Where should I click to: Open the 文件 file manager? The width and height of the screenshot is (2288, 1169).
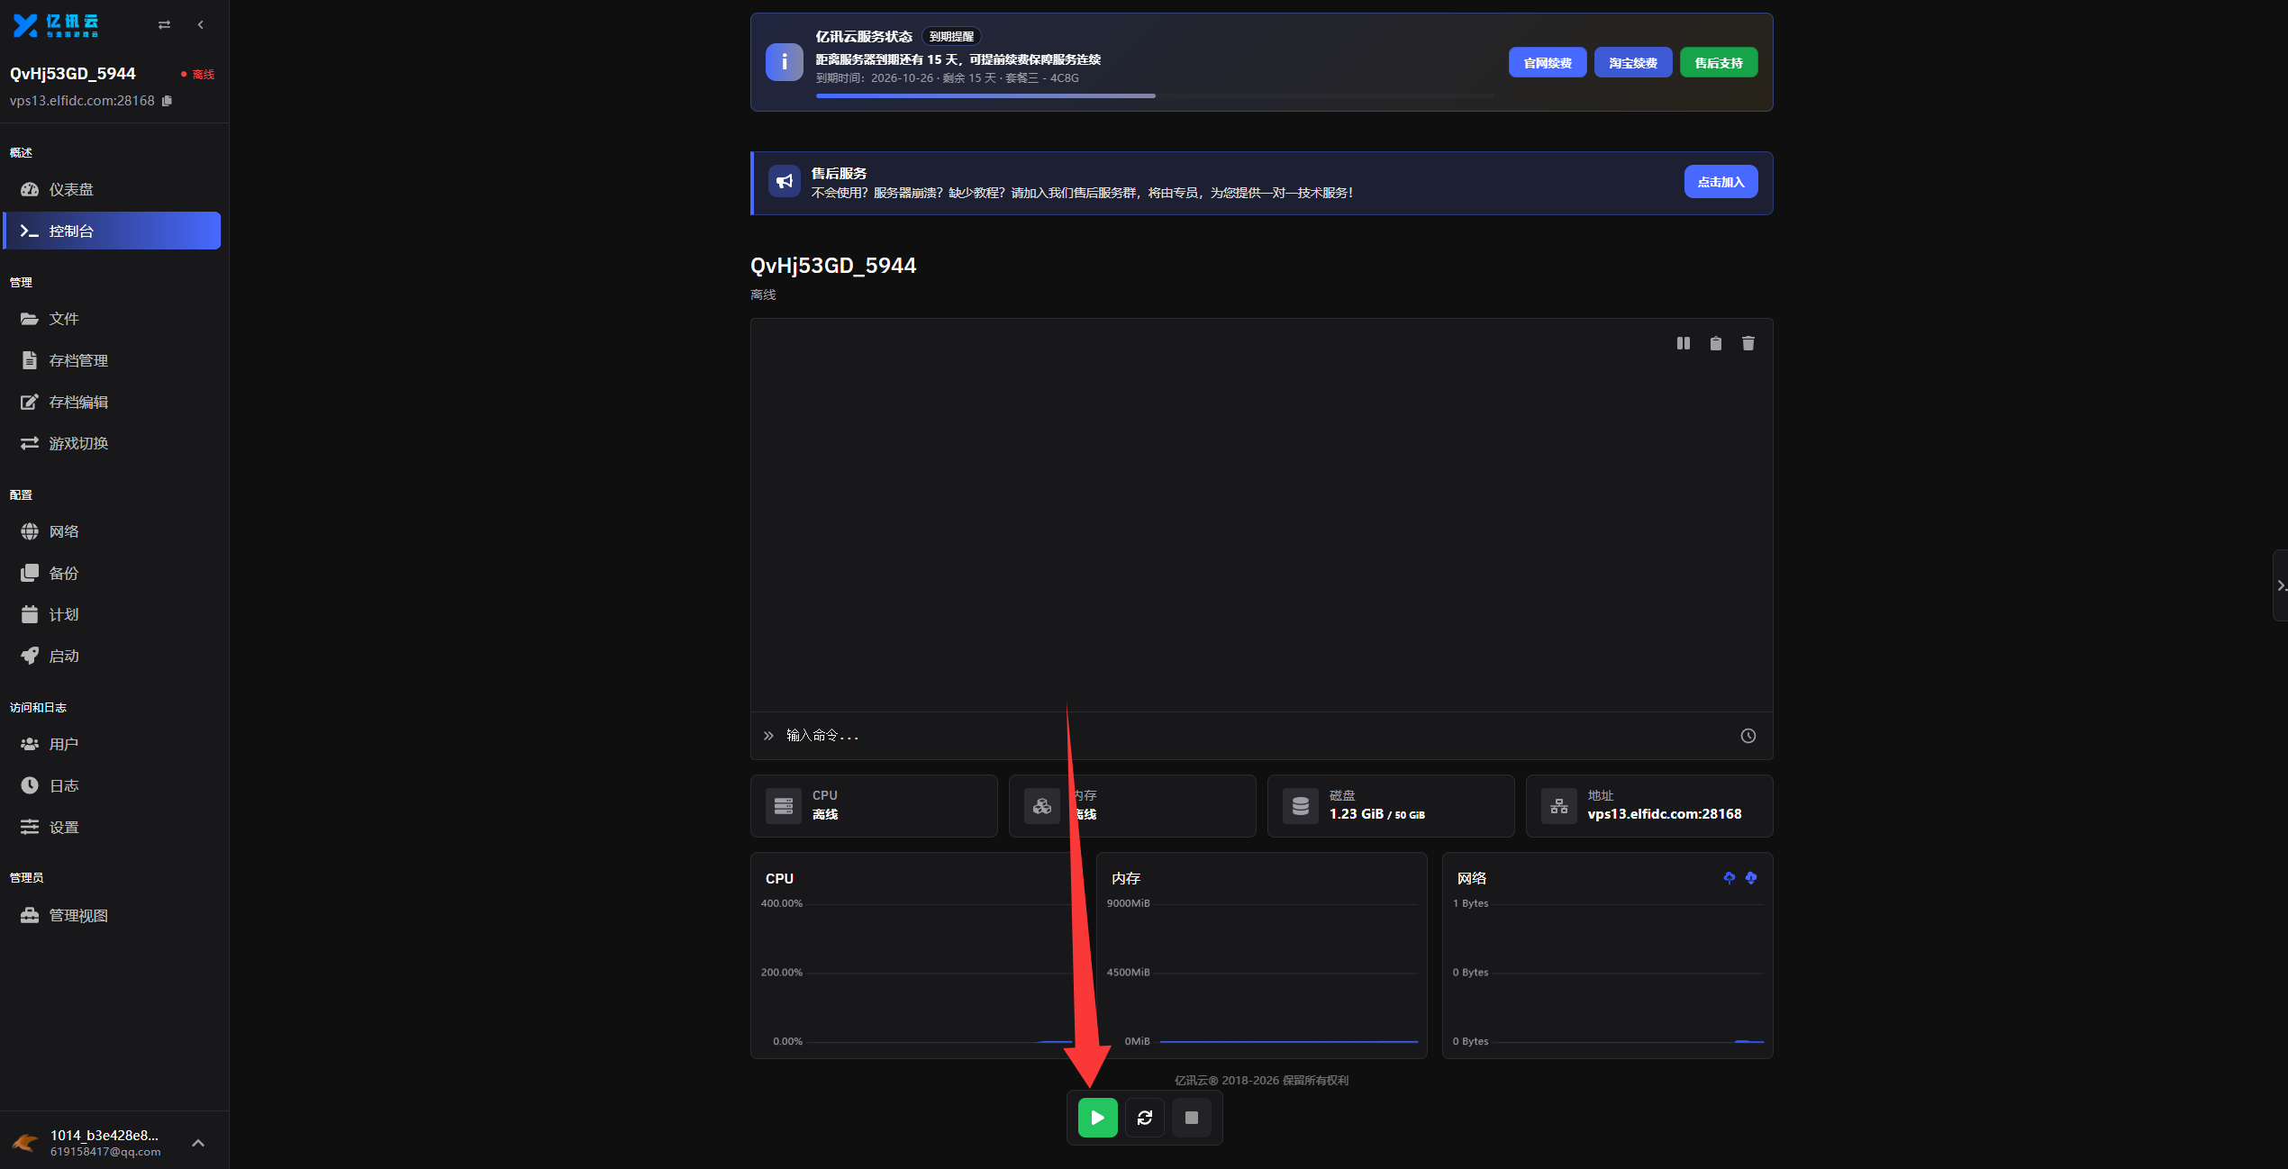[113, 319]
